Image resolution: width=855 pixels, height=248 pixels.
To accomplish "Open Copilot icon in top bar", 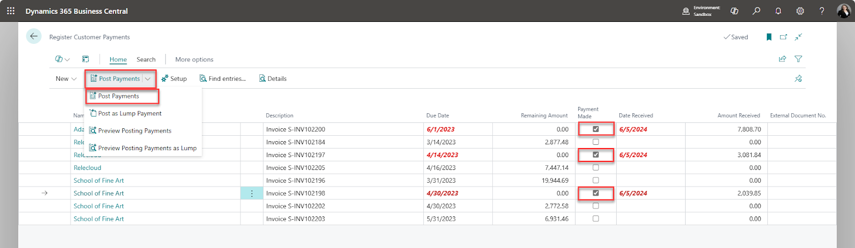I will coord(734,11).
